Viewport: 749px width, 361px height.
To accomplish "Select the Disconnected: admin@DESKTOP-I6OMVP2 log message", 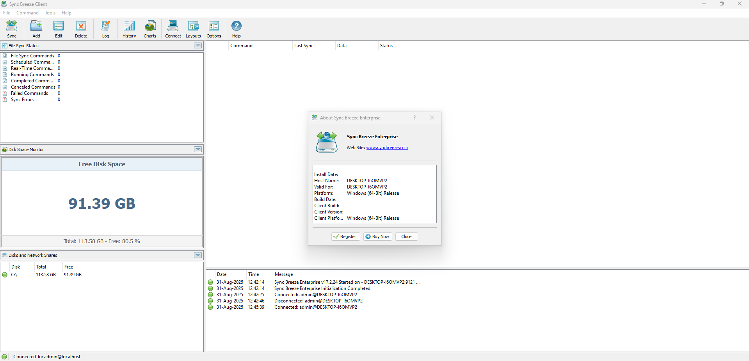I will click(x=318, y=301).
